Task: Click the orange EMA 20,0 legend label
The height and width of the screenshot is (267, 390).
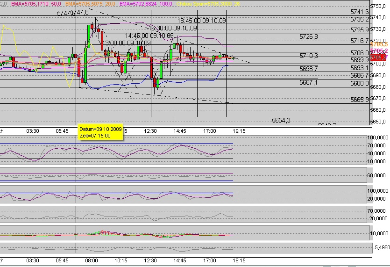Action: (90, 4)
